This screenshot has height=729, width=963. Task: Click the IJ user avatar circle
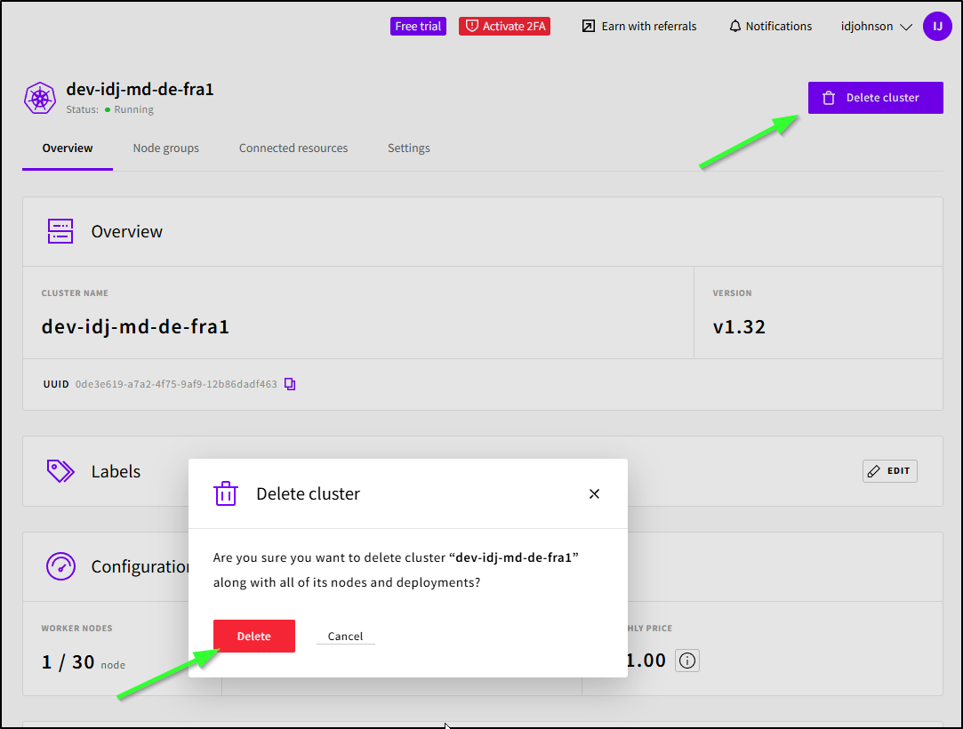pos(937,27)
